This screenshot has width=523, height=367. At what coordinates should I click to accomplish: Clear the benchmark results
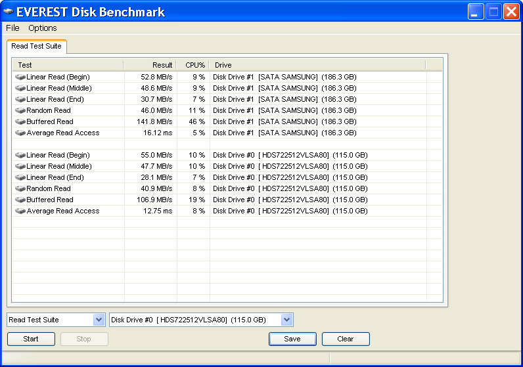coord(346,339)
